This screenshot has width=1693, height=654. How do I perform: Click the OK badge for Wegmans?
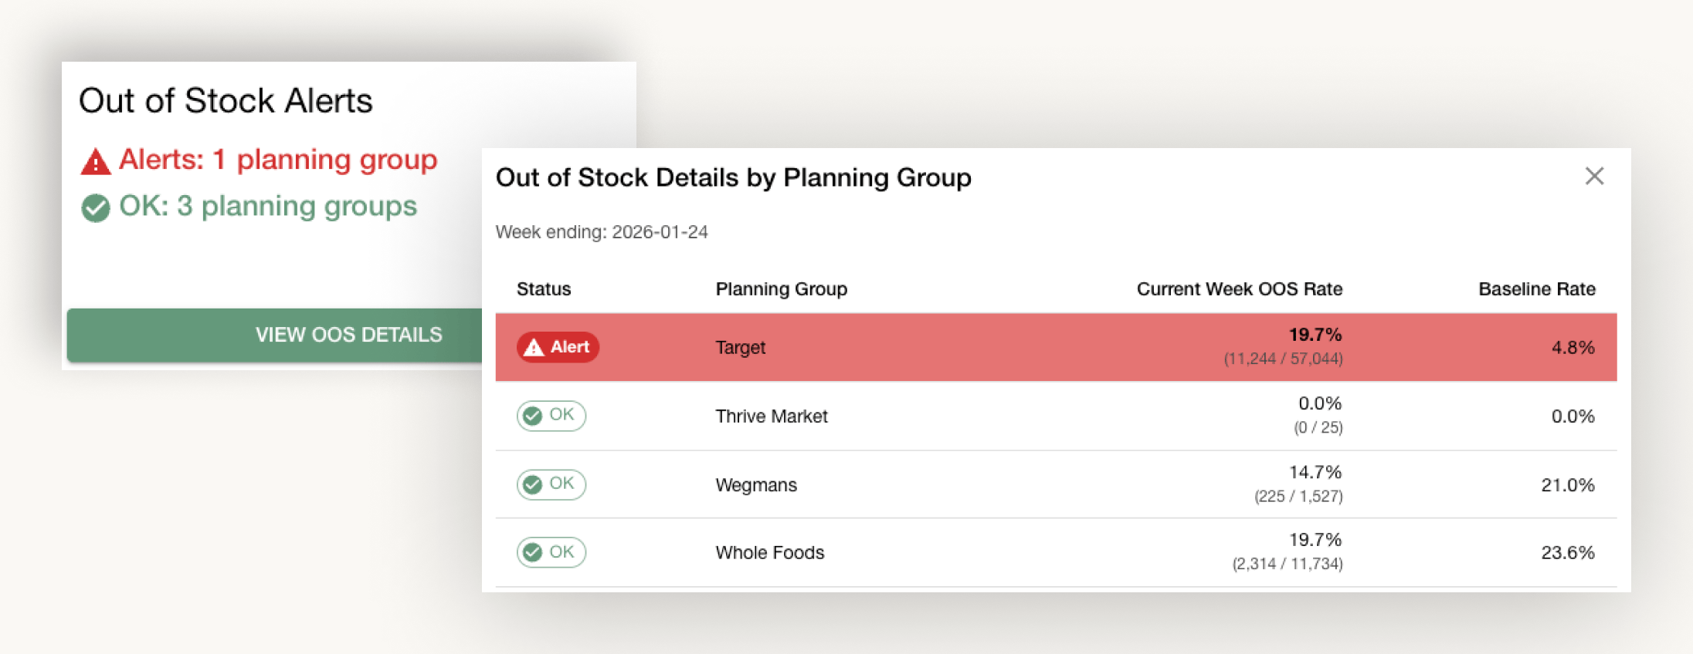pyautogui.click(x=551, y=484)
